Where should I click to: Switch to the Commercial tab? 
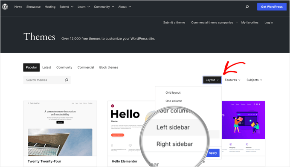tap(86, 67)
